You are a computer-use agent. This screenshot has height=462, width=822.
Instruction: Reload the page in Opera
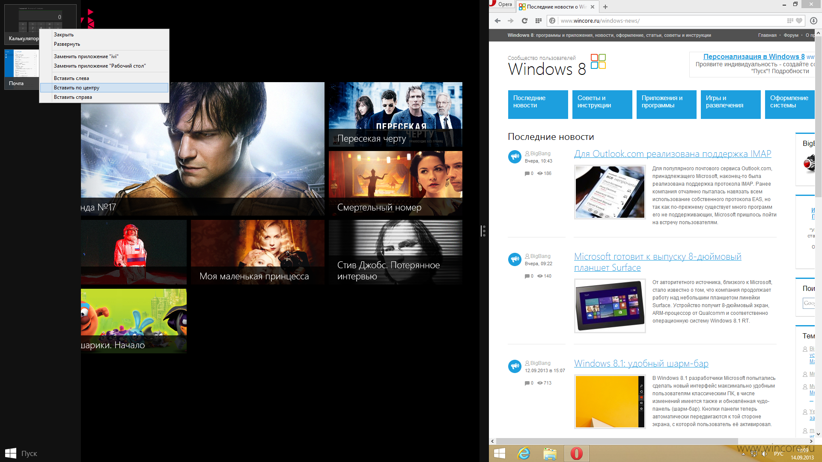pos(524,21)
